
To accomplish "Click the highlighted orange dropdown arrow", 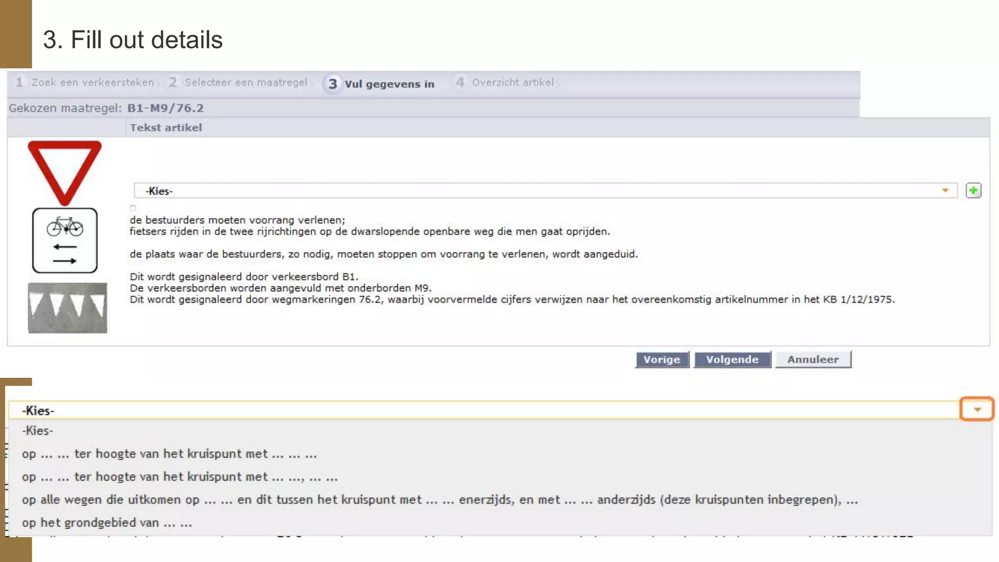I will click(977, 409).
